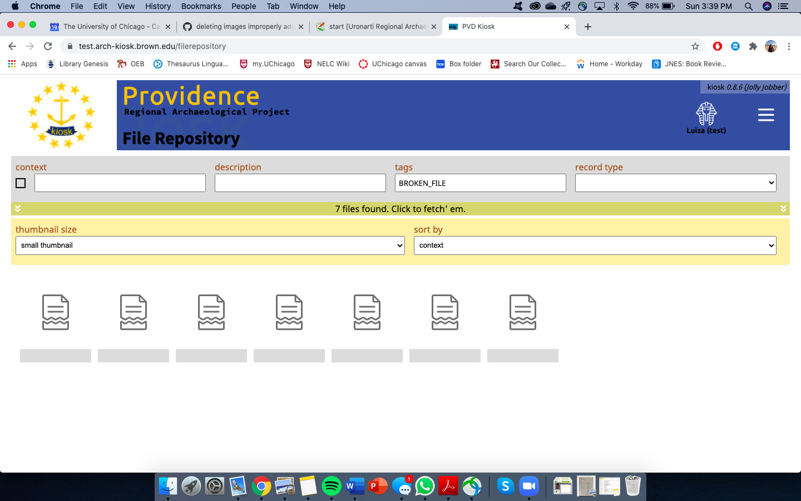Click the kiosk anchor star logo
Image resolution: width=801 pixels, height=501 pixels.
coord(62,115)
